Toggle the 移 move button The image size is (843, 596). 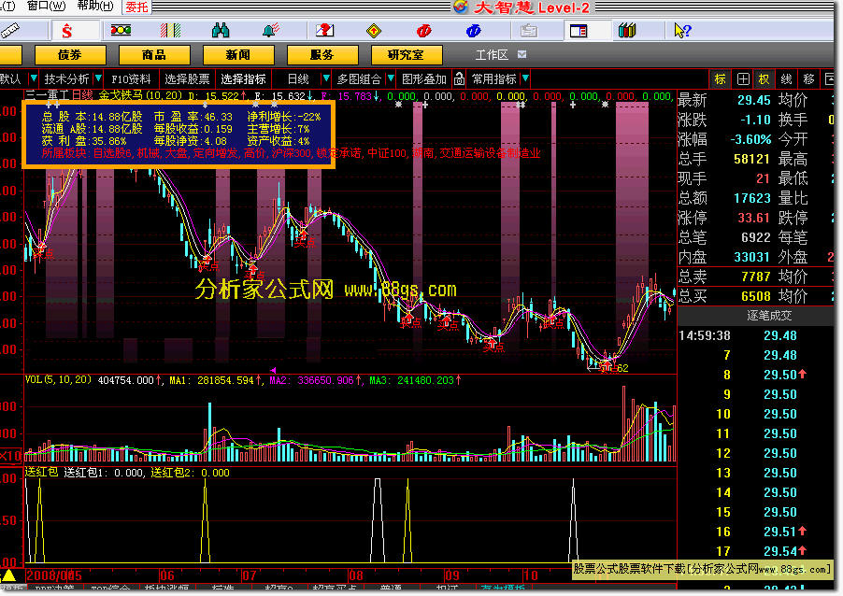click(x=808, y=79)
